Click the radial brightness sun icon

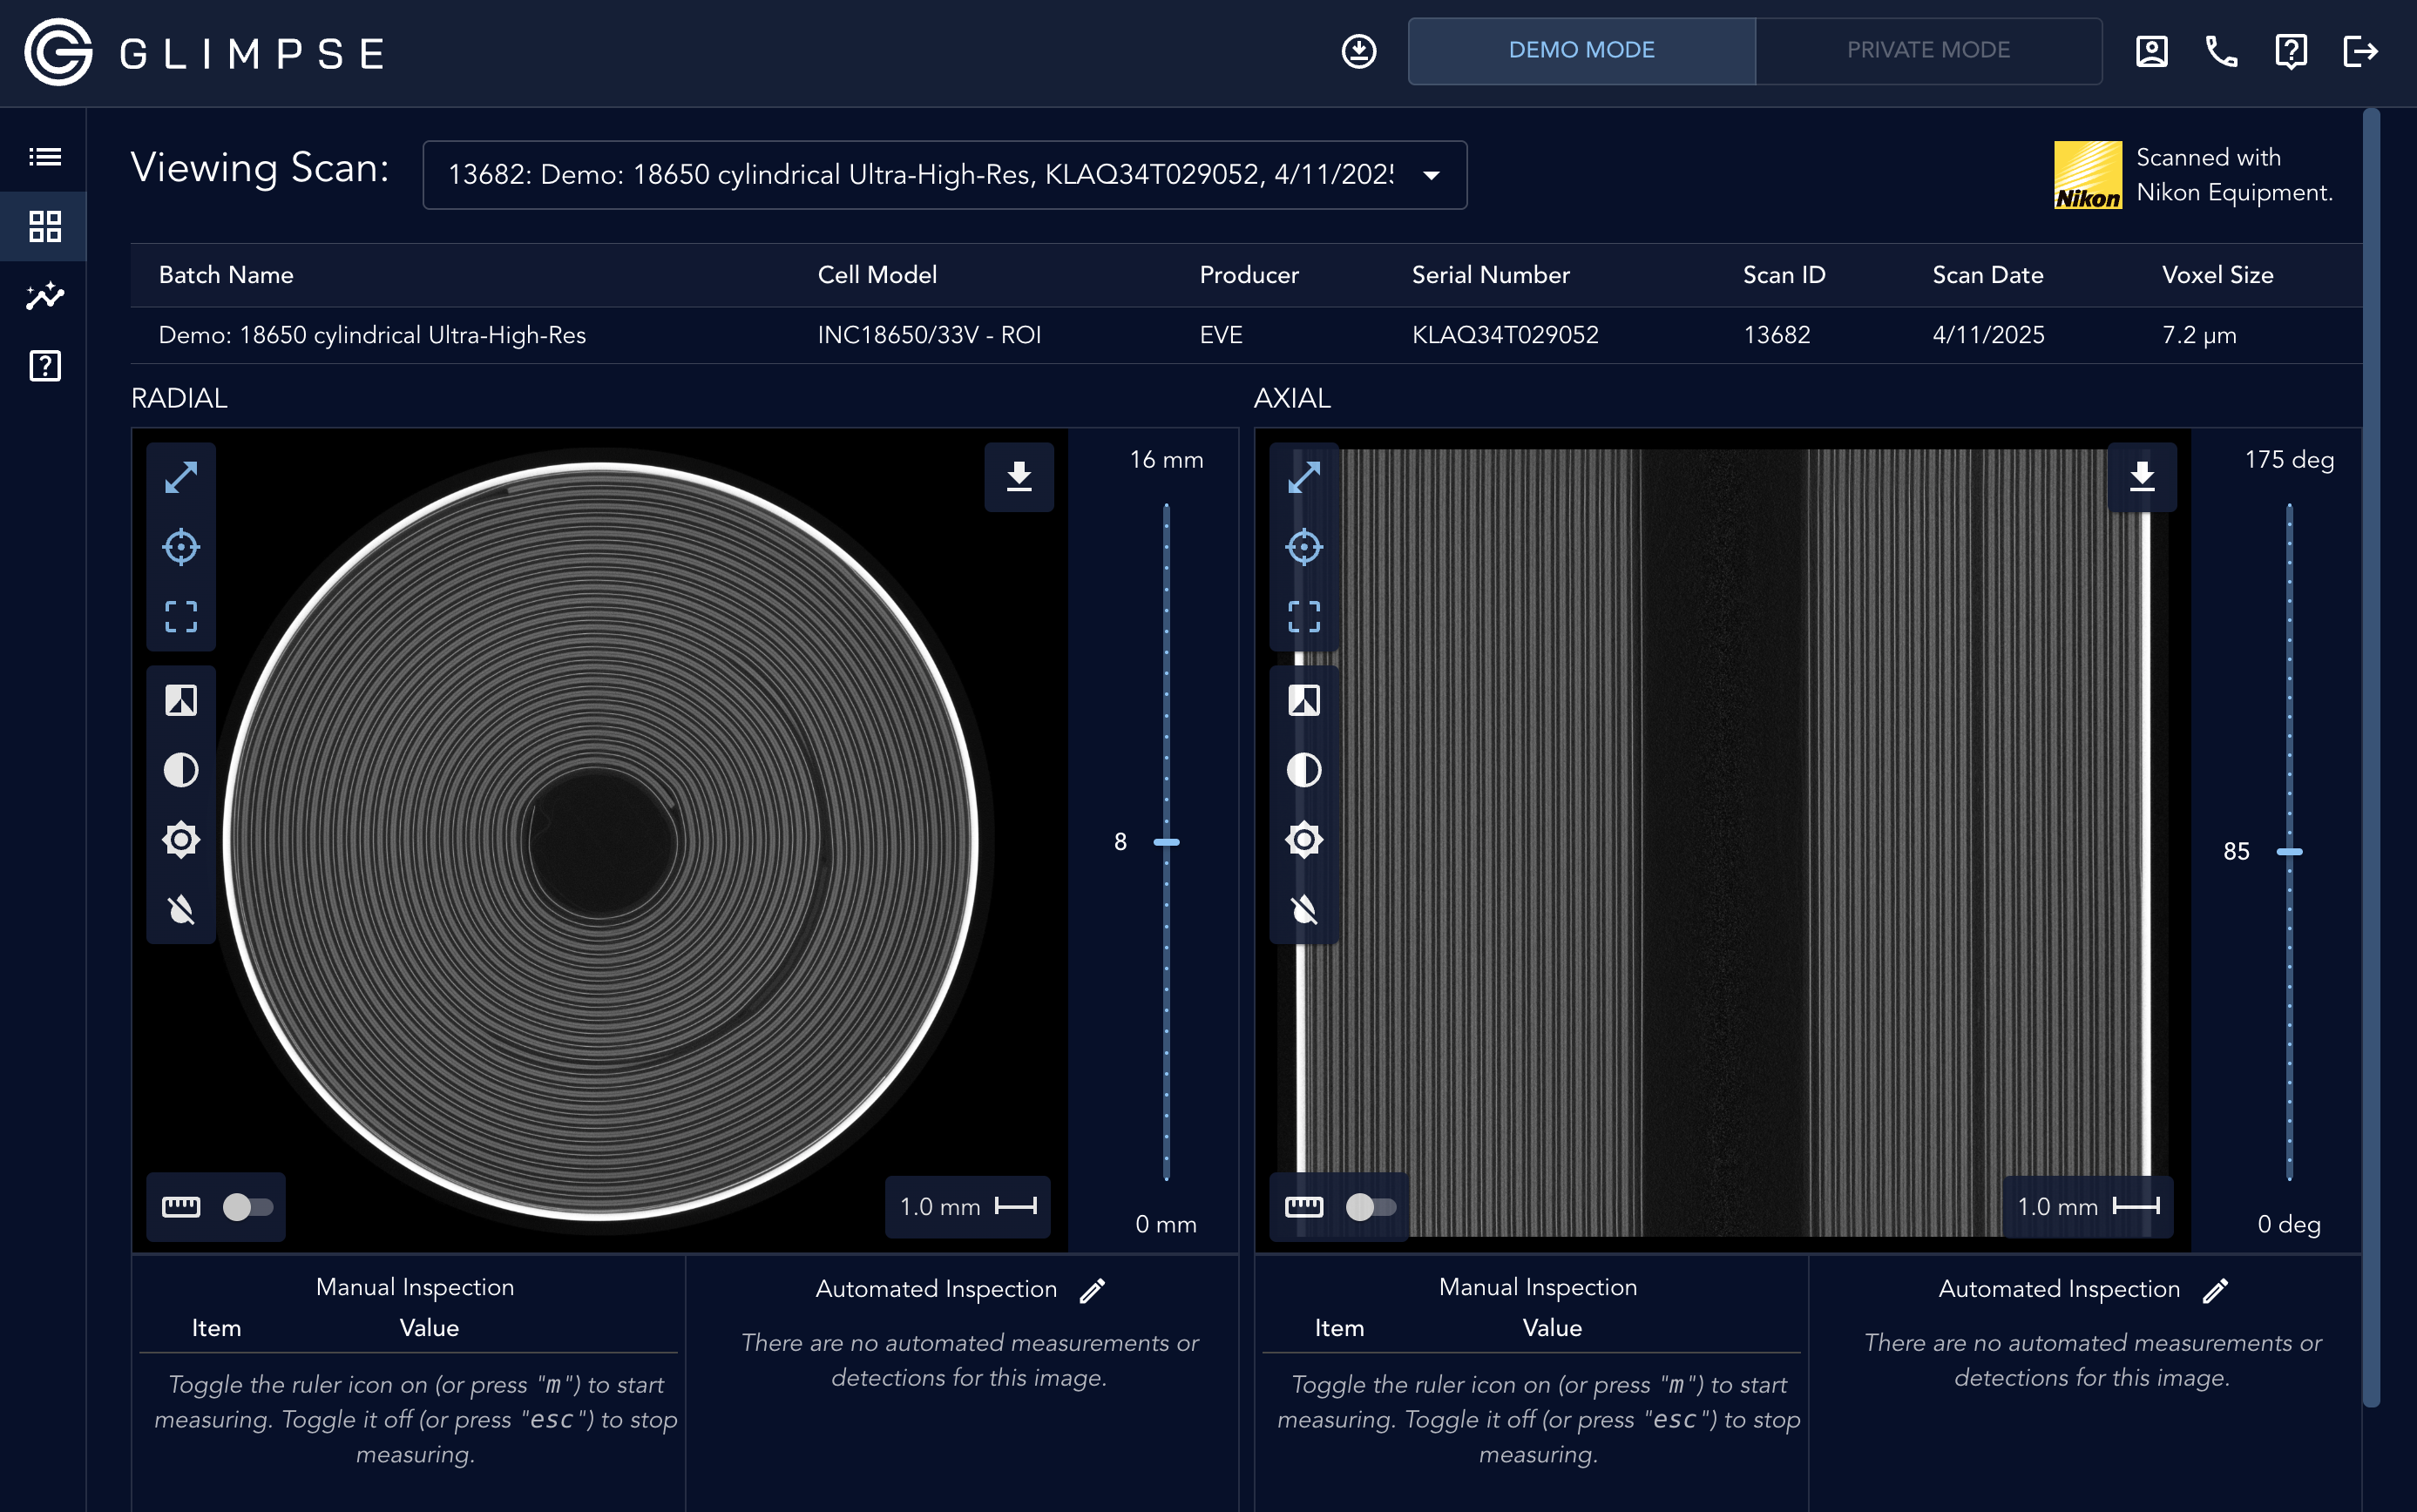point(181,840)
